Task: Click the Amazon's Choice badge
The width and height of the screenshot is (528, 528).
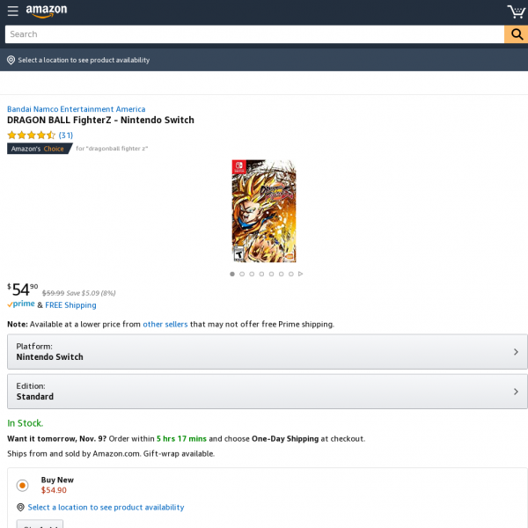Action: coord(40,149)
